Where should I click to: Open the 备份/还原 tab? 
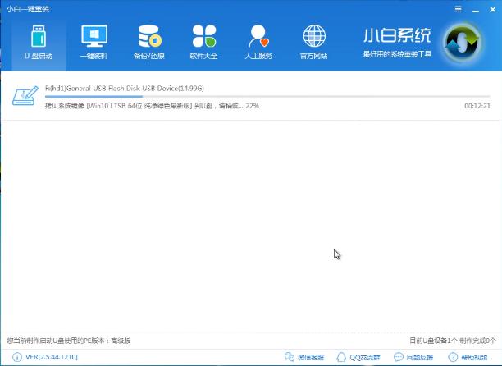(148, 43)
